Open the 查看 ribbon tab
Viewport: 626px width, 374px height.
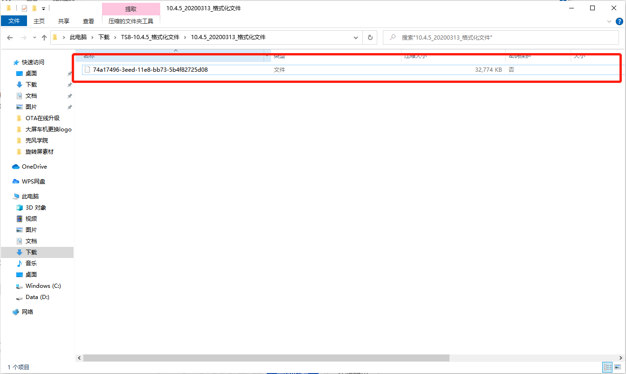(88, 21)
